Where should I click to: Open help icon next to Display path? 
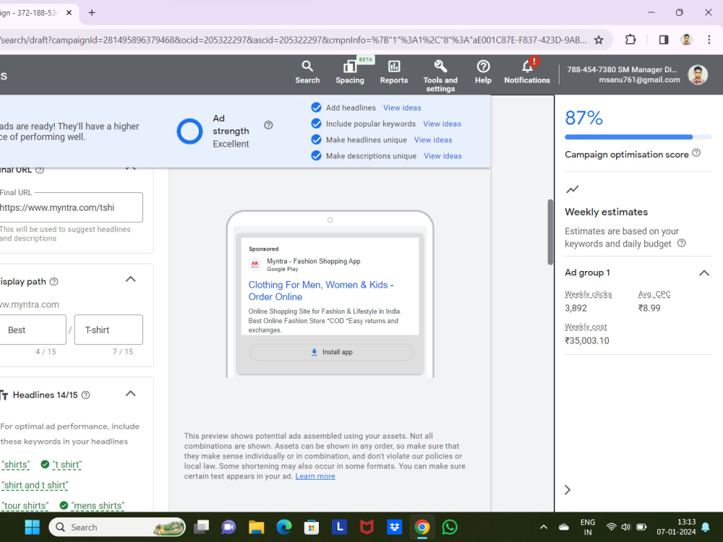(x=54, y=282)
